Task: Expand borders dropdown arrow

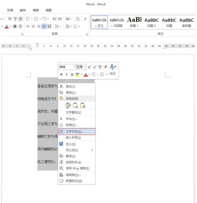Action: 79,26
